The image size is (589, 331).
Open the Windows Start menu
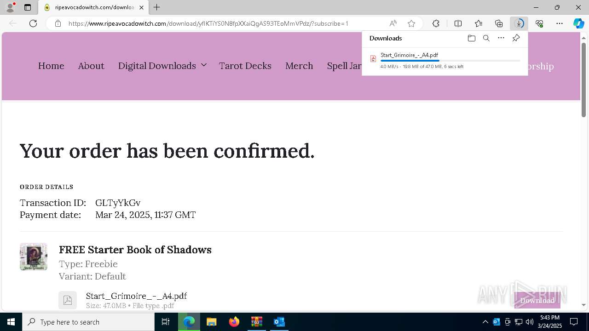(x=11, y=322)
